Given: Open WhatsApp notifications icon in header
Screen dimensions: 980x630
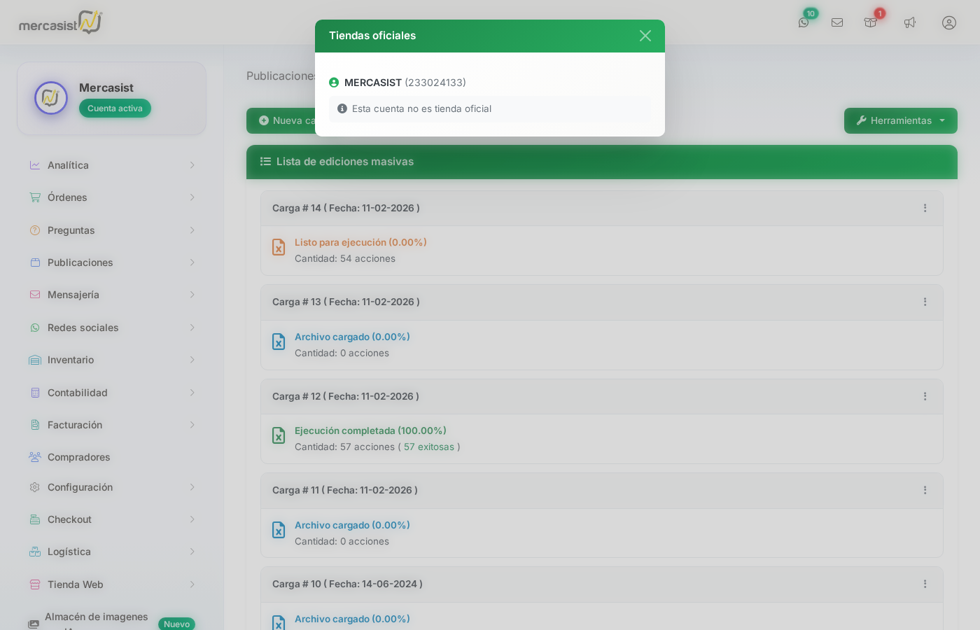Looking at the screenshot, I should point(804,22).
